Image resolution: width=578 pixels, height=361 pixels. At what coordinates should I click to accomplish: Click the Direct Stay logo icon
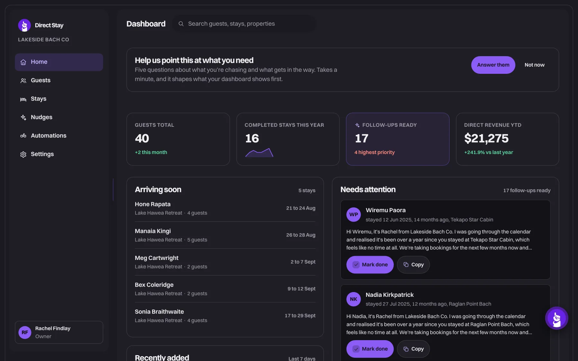(24, 25)
